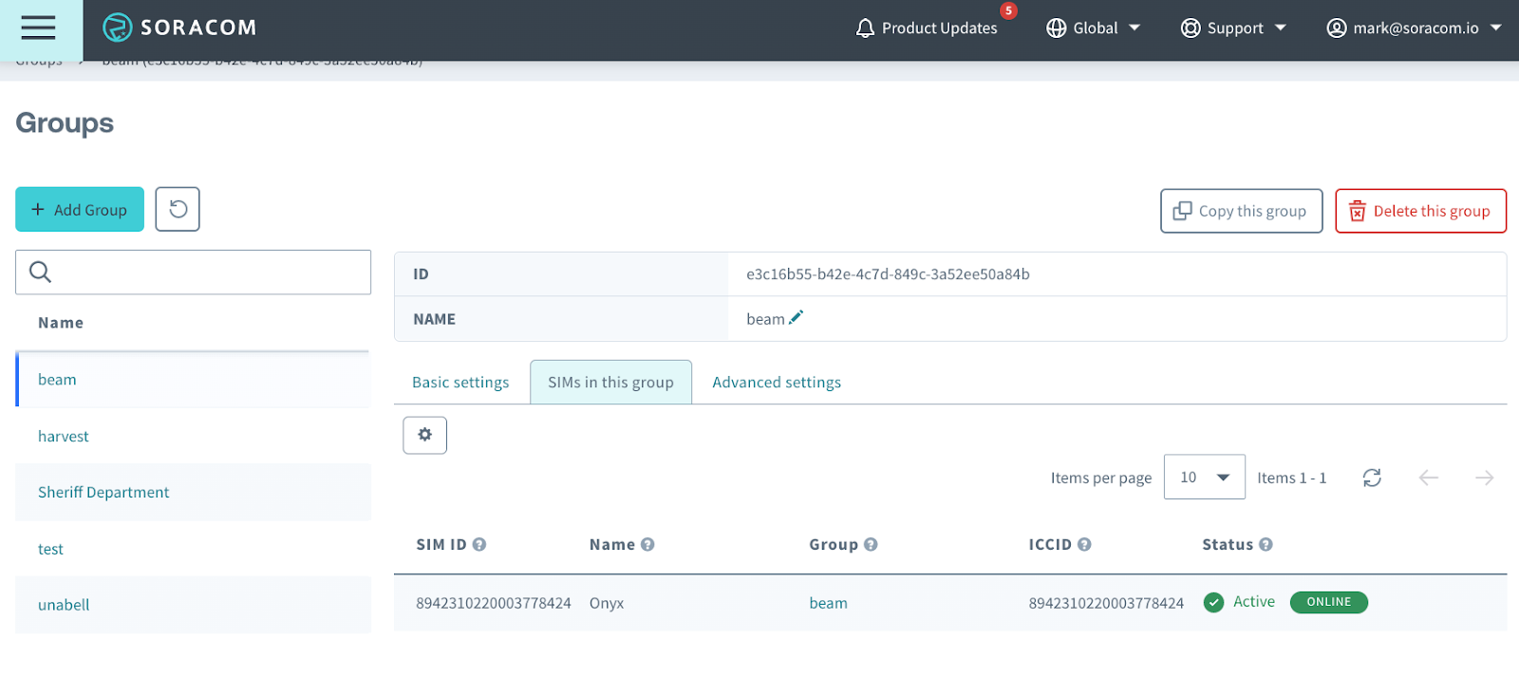
Task: Switch to Advanced settings tab
Action: (x=777, y=383)
